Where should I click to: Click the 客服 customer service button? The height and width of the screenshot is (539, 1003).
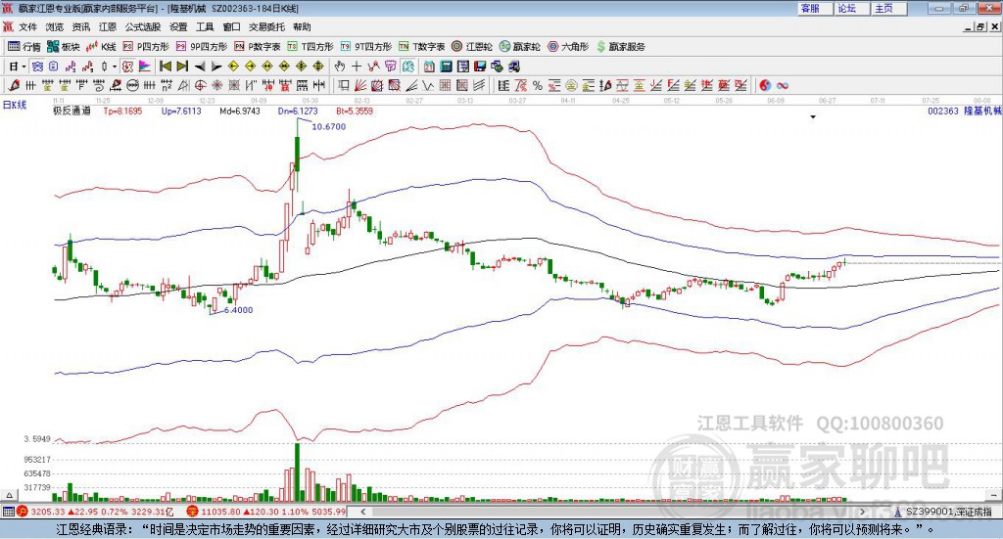click(x=816, y=8)
